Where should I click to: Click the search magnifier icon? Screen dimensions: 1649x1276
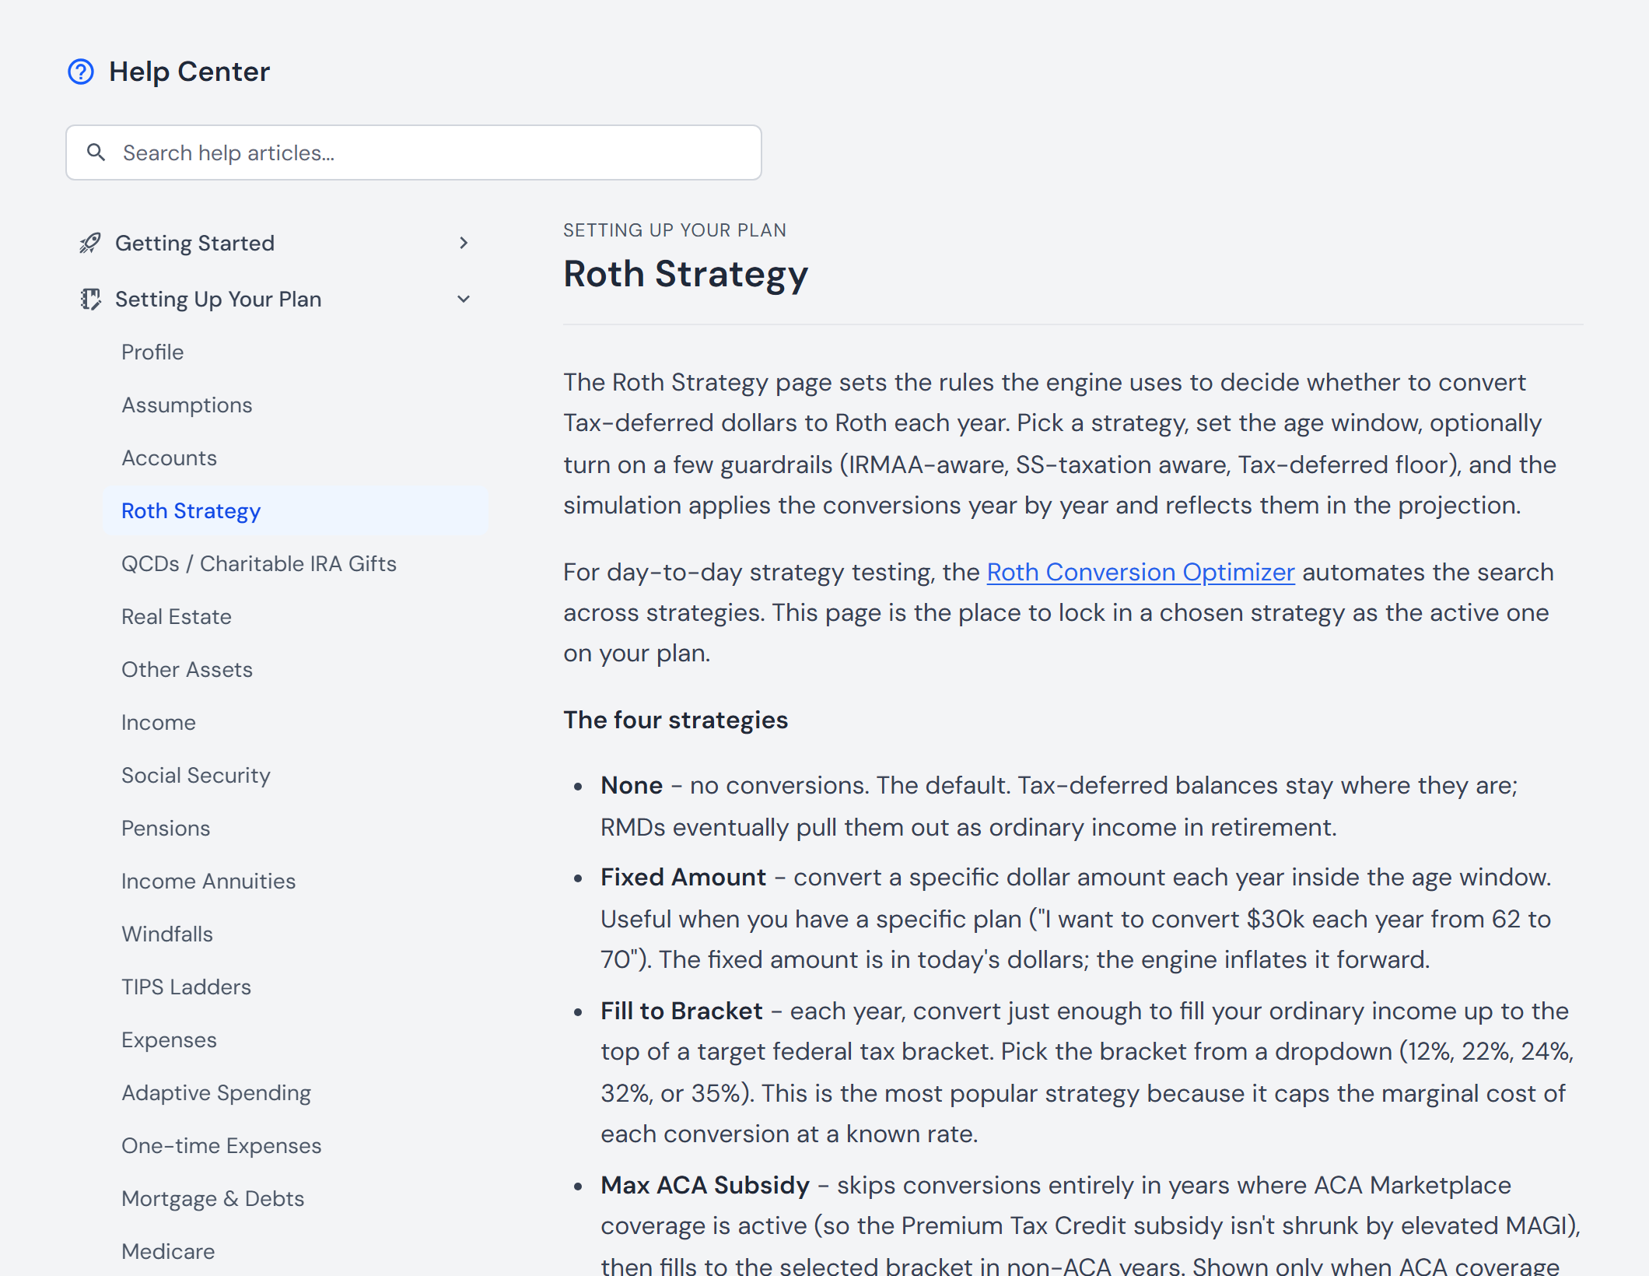pyautogui.click(x=96, y=152)
